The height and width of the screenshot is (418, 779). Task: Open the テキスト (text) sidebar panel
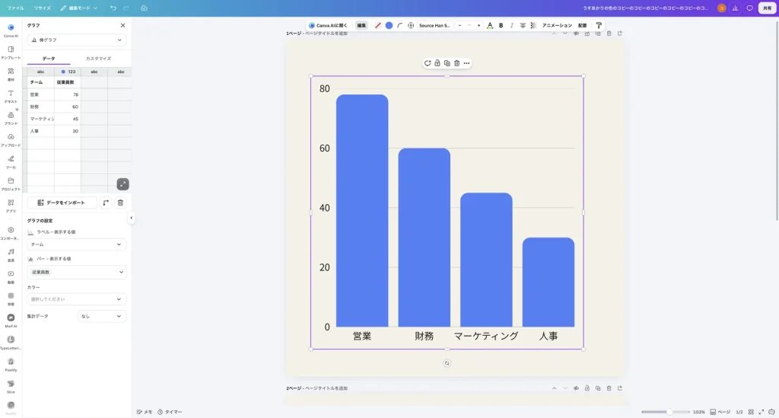[x=11, y=95]
